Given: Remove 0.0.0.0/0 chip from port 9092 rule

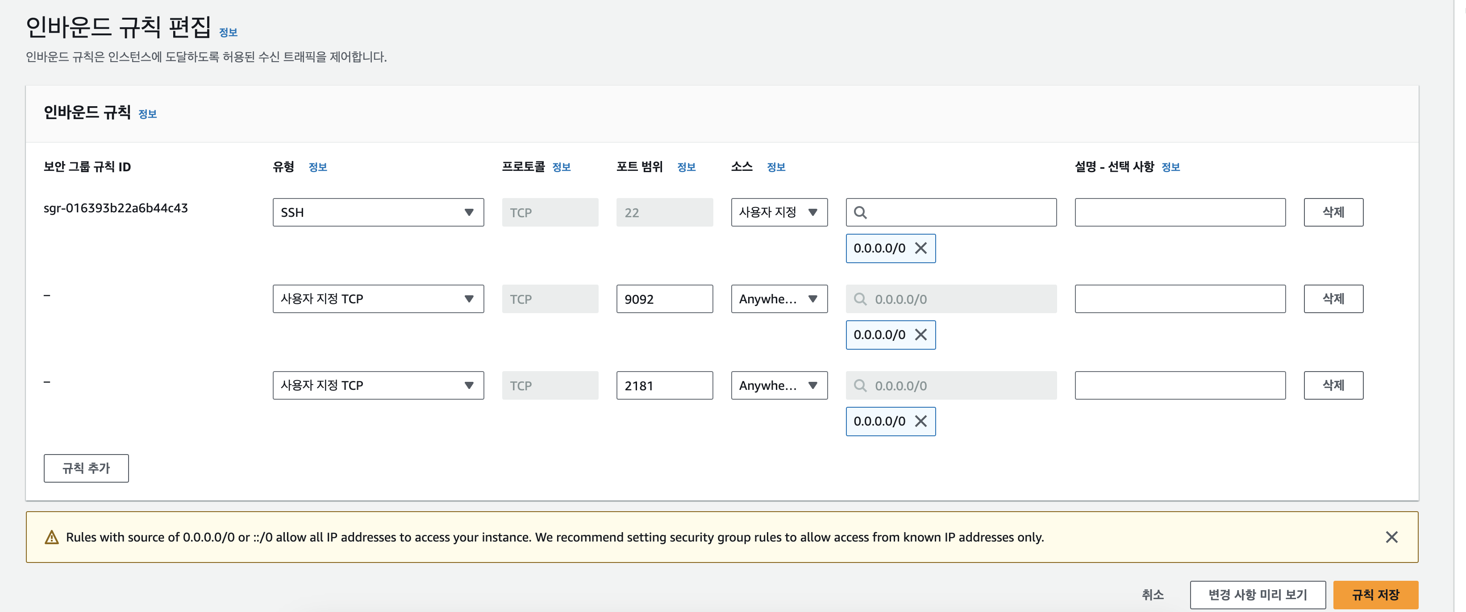Looking at the screenshot, I should (920, 335).
